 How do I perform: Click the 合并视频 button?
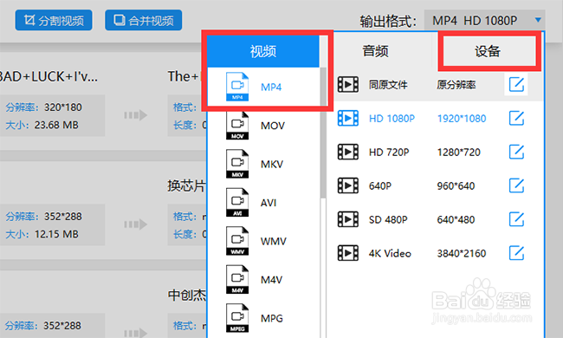(x=143, y=20)
